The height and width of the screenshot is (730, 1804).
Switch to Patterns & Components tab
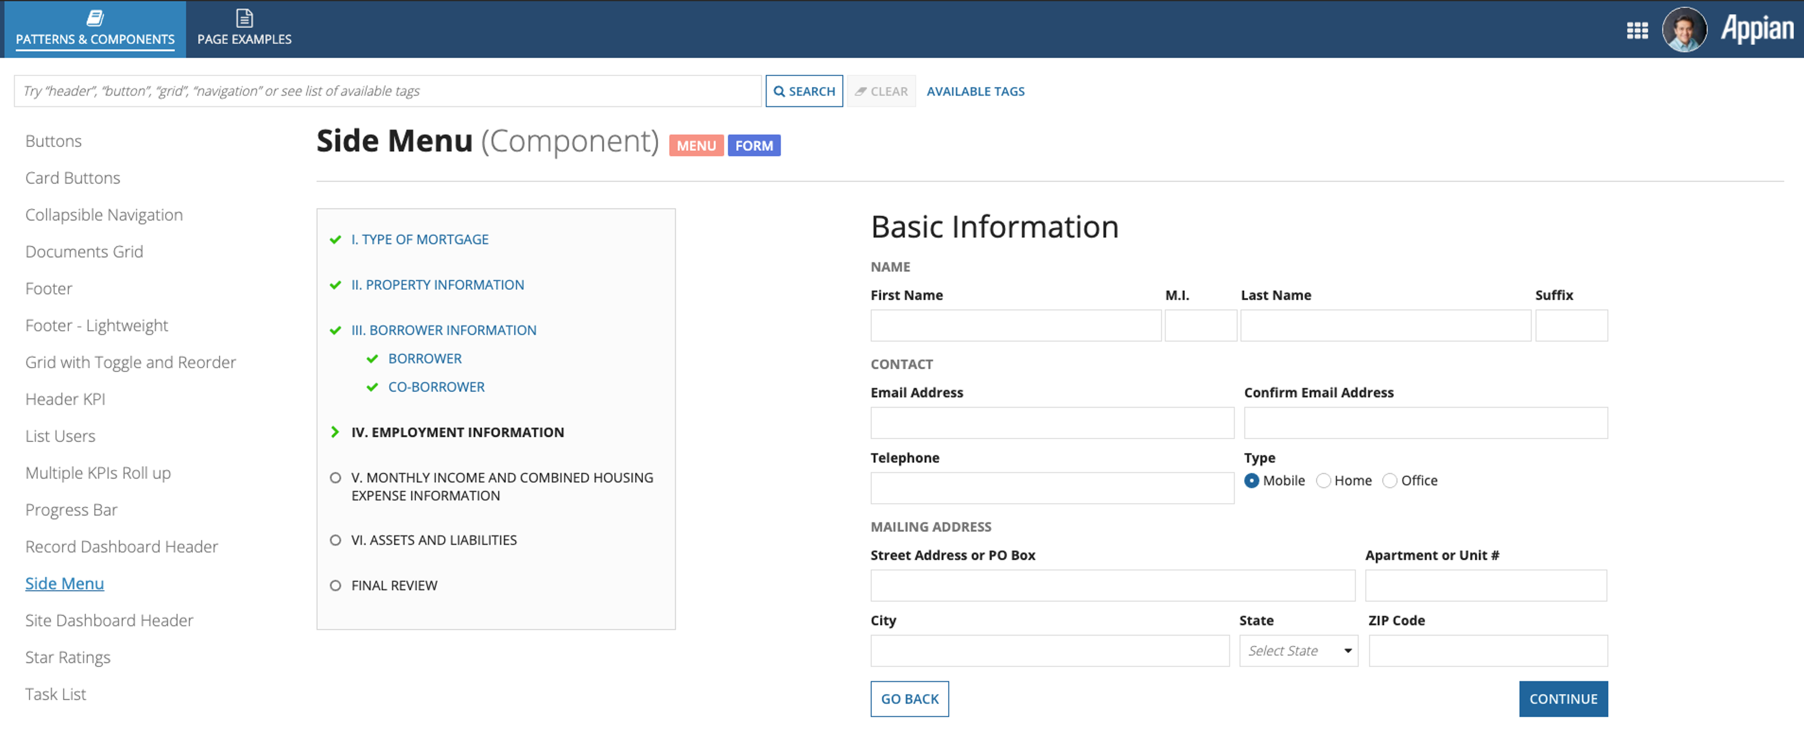tap(95, 30)
